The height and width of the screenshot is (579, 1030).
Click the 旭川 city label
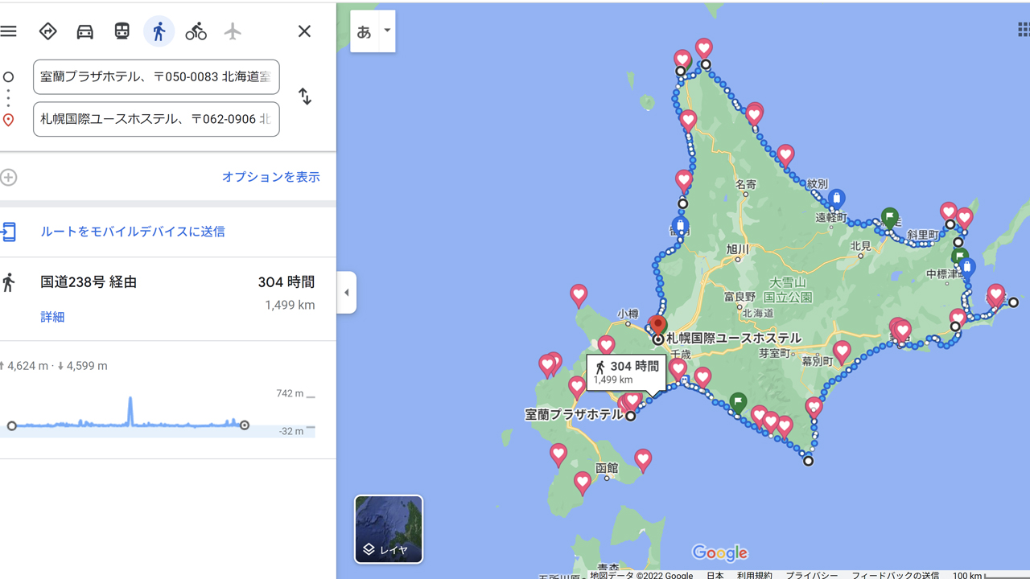coord(737,250)
